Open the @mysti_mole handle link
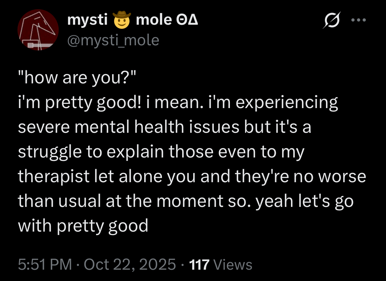The width and height of the screenshot is (386, 281). tap(113, 40)
